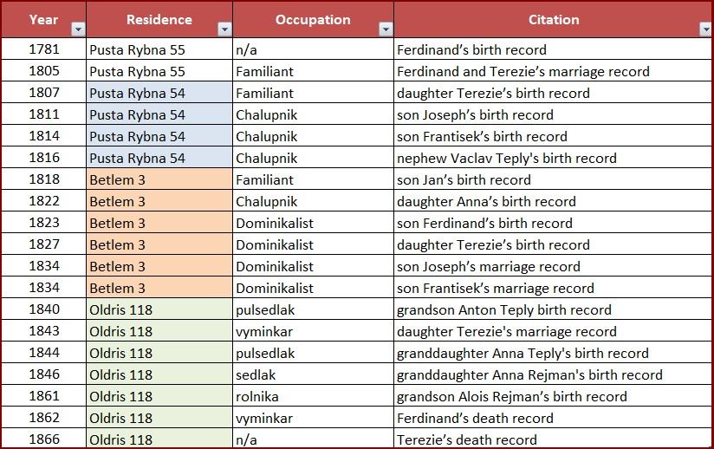Viewport: 714px width, 449px height.
Task: Select the green Oldris 118 cell for 1840
Action: point(120,309)
